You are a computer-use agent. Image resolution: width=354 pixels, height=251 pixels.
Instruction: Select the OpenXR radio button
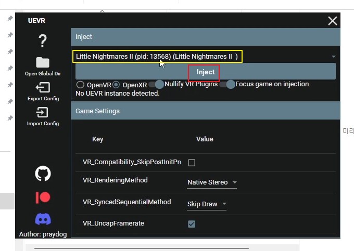pyautogui.click(x=116, y=84)
